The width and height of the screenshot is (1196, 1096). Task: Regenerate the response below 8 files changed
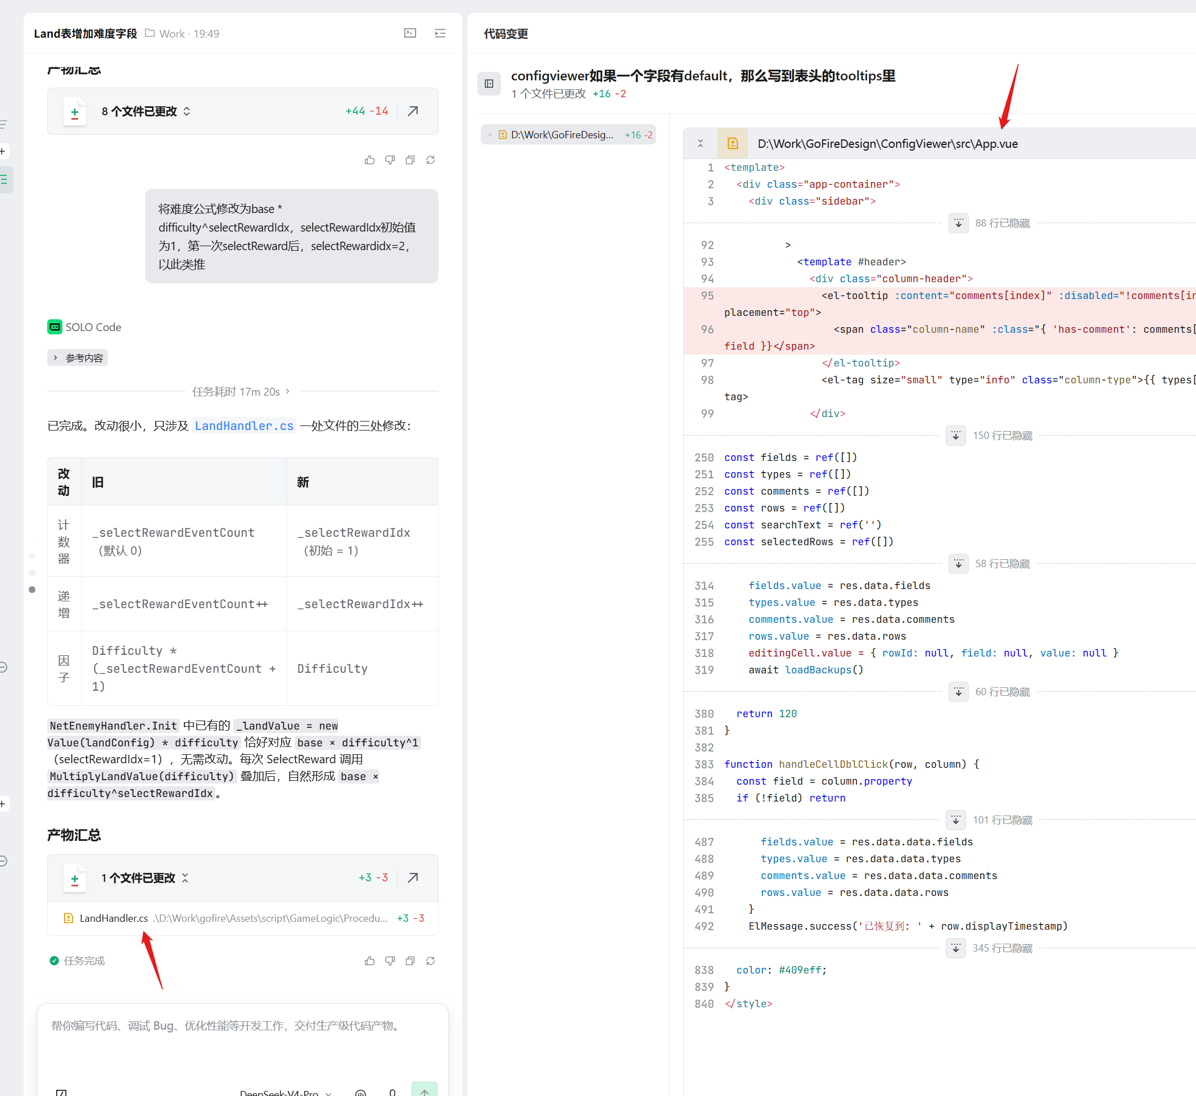(x=431, y=160)
